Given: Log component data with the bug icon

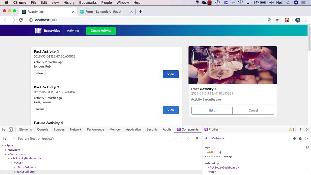Looking at the screenshot, I should [x=300, y=138].
